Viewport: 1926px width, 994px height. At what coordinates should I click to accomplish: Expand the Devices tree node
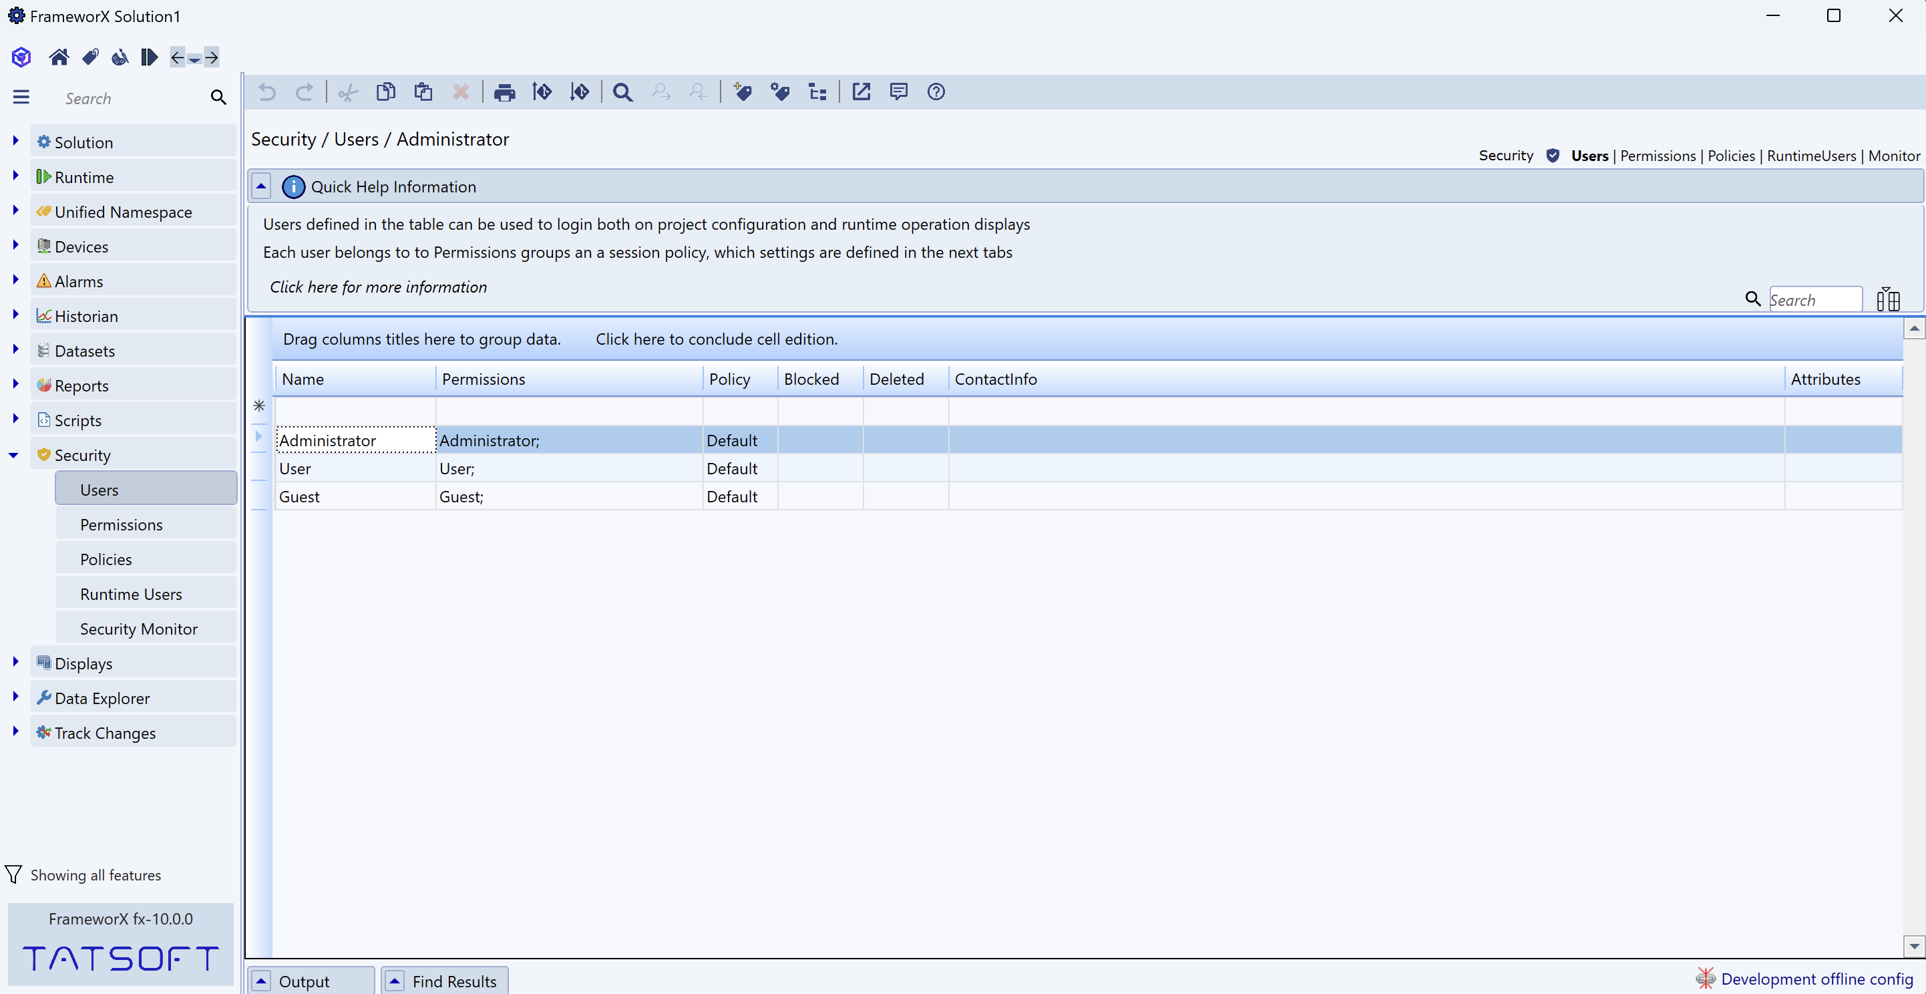15,244
